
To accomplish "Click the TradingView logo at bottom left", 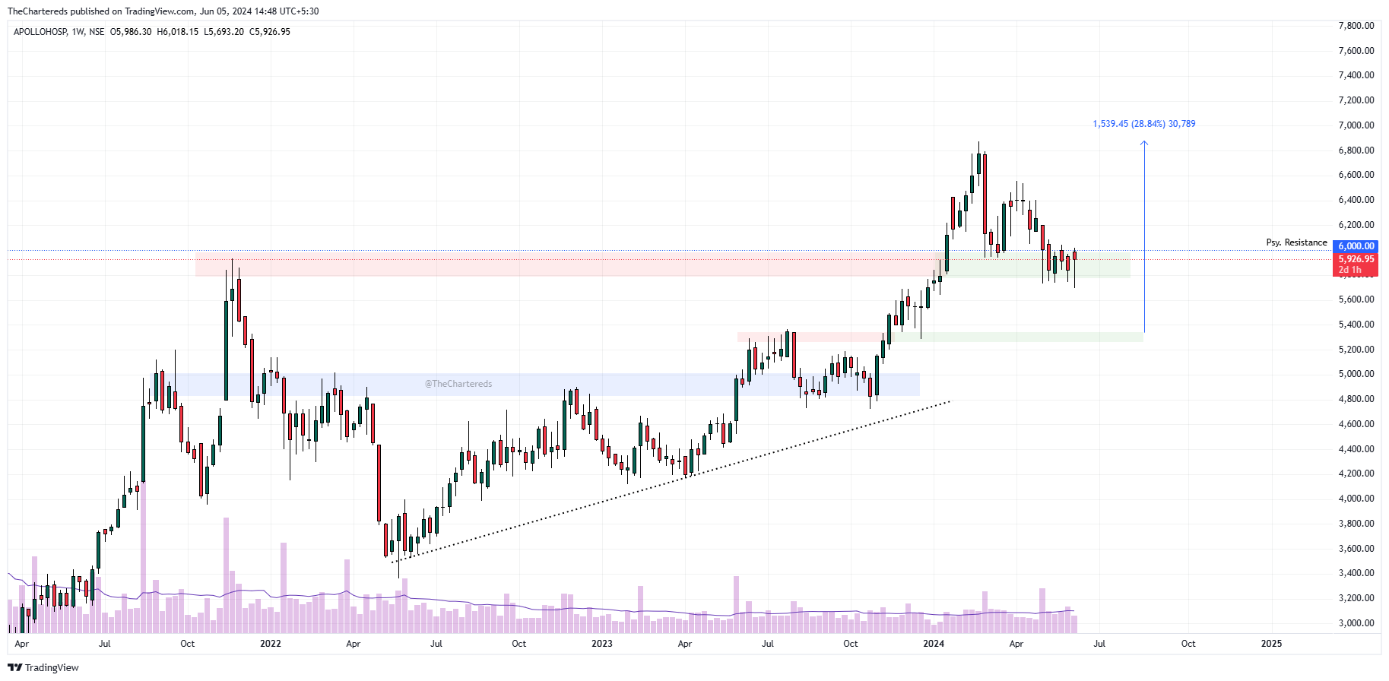I will pos(43,667).
